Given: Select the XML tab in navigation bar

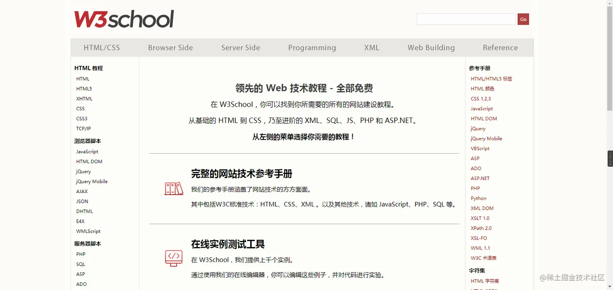Looking at the screenshot, I should [372, 47].
